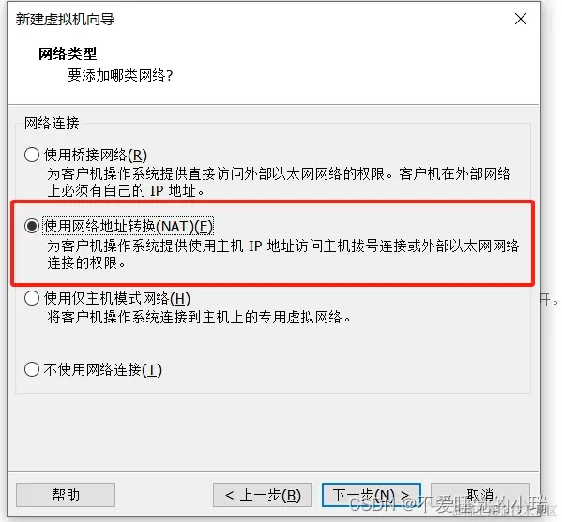Viewport: 562px width, 522px height.
Task: Click the 使用桥接网络(R) label text
Action: tap(96, 155)
